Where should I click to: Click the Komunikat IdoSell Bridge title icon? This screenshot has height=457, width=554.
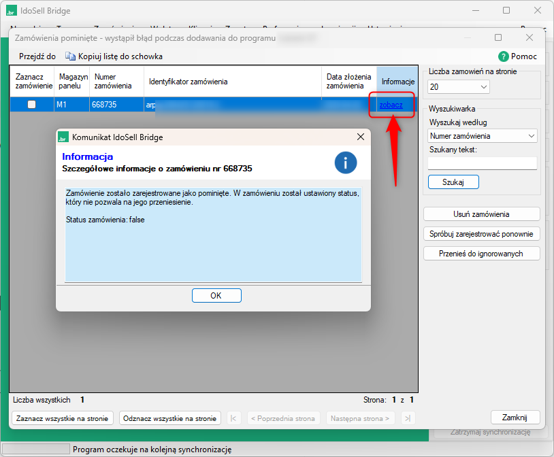tap(63, 137)
